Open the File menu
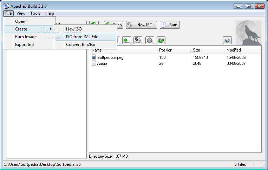This screenshot has width=268, height=170. [8, 13]
